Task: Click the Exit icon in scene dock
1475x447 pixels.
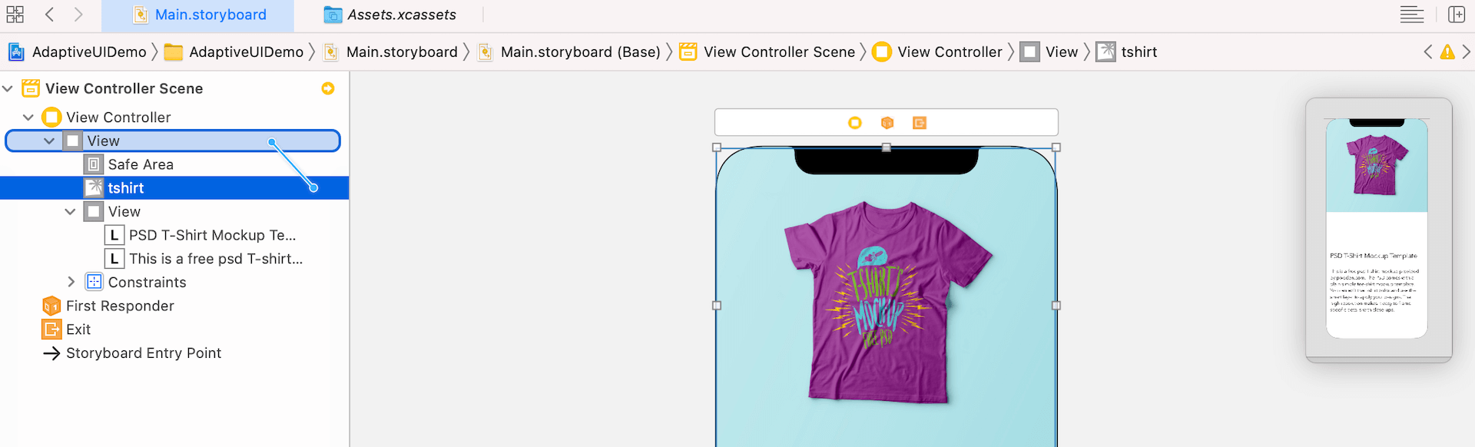Action: [x=919, y=123]
